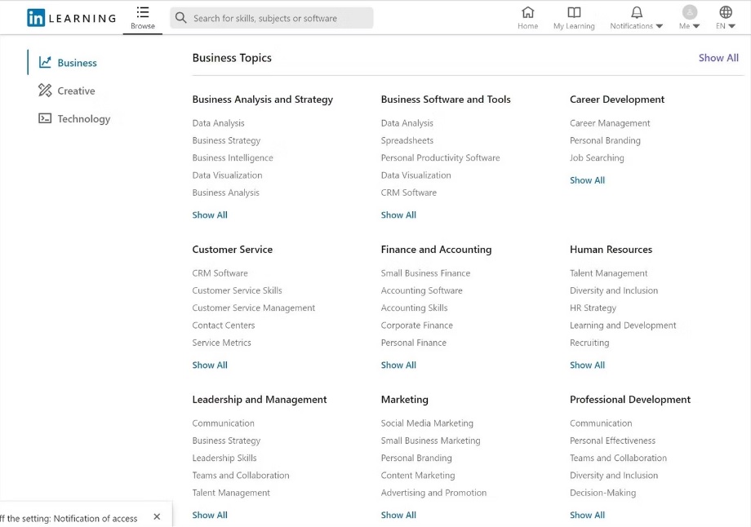Open Business Intelligence topic
This screenshot has height=527, width=751.
pos(233,158)
